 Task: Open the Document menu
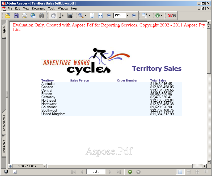(x=39, y=8)
